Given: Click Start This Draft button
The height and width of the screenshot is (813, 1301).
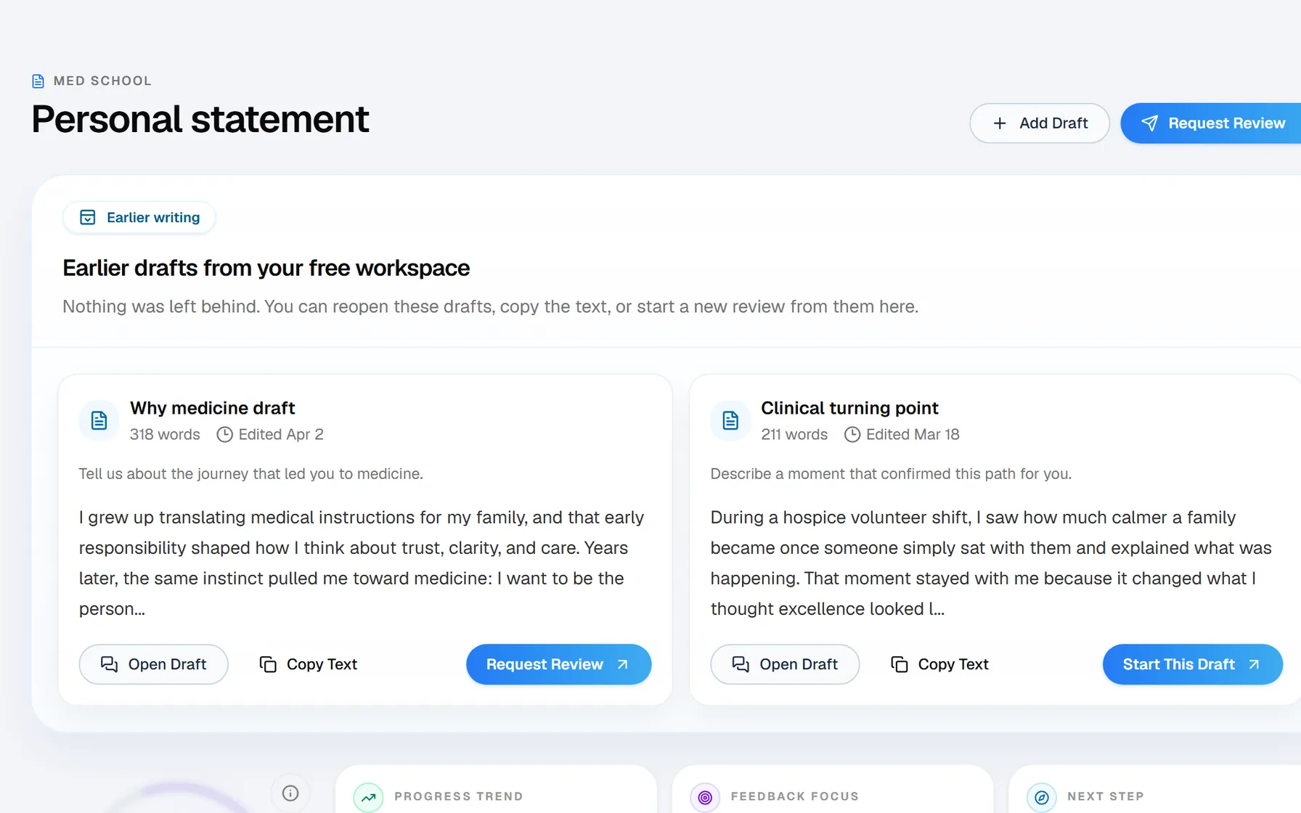Looking at the screenshot, I should (x=1192, y=664).
